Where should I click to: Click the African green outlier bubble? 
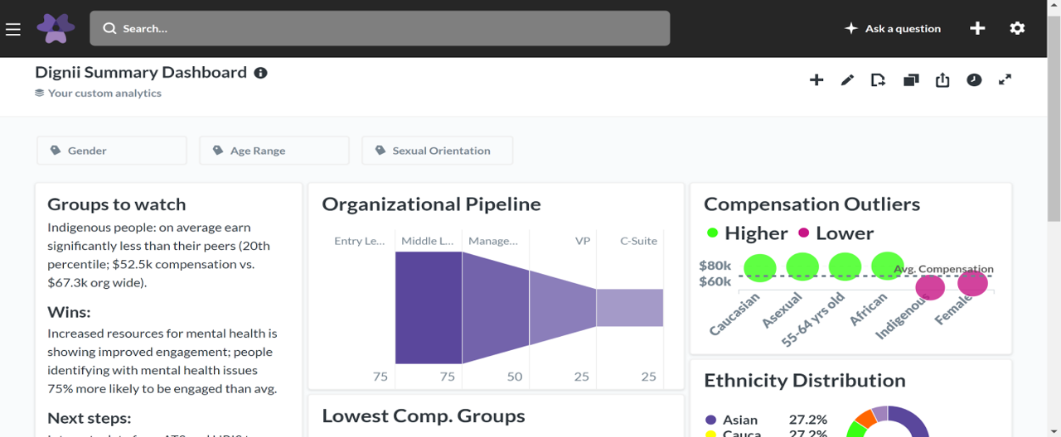888,267
